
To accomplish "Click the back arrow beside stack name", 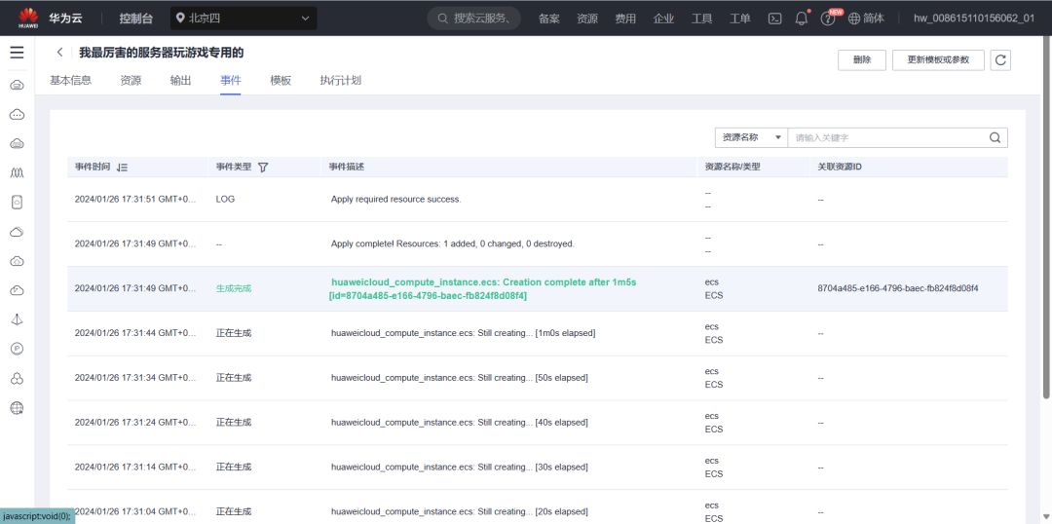I will (60, 53).
